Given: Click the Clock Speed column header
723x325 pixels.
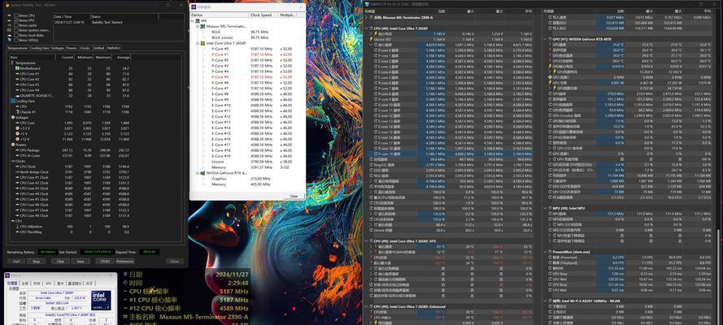Looking at the screenshot, I should coord(264,15).
